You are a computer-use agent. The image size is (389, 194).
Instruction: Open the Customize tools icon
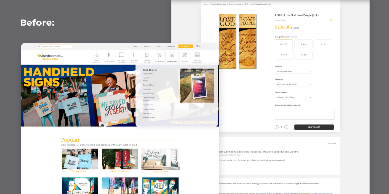[x=185, y=55]
